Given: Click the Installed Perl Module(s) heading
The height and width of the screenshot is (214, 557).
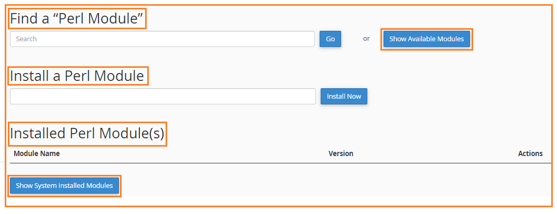Looking at the screenshot, I should 87,134.
